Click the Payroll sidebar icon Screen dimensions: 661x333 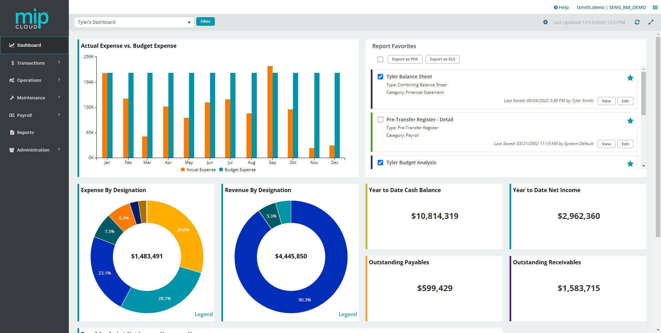coord(11,115)
